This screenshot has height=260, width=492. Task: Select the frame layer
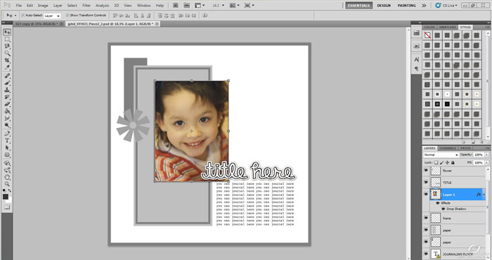(458, 218)
